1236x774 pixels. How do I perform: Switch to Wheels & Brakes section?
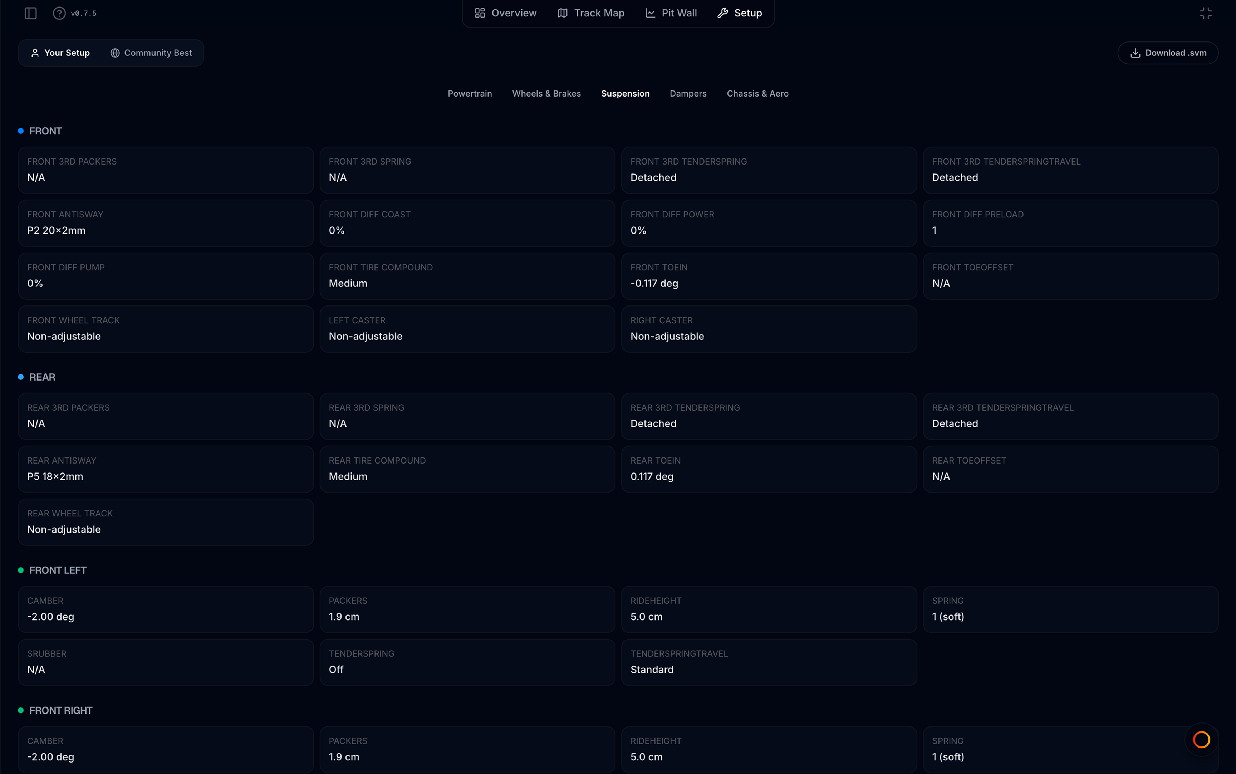pyautogui.click(x=546, y=94)
